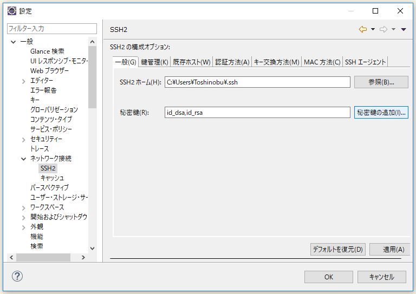Collapse the ネットワーク接続 tree node
Viewport: 416px width, 294px height.
click(23, 159)
